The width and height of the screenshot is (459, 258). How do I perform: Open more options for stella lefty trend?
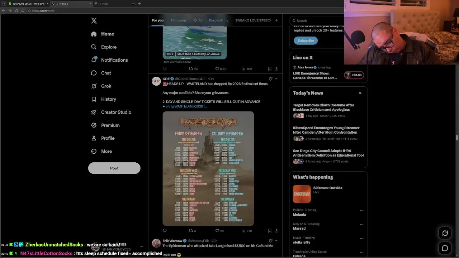[x=361, y=238]
